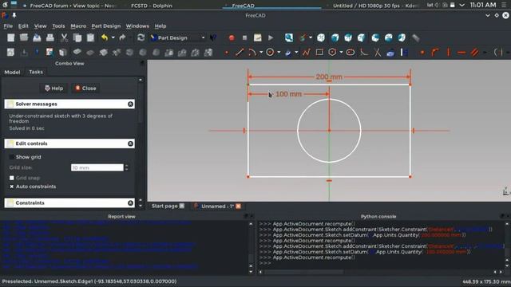
Task: Select the Create polyline tool
Action: click(x=306, y=52)
